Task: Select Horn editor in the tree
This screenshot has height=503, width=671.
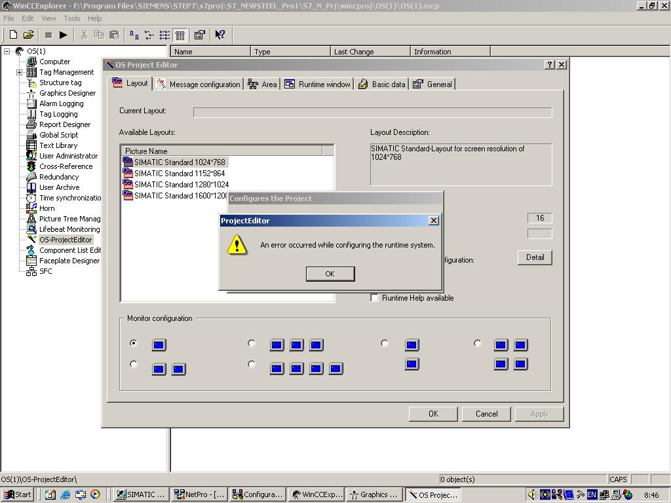Action: click(47, 208)
